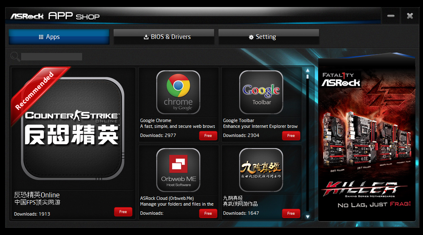
Task: Click 'Downloads: 2977' text
Action: click(158, 135)
